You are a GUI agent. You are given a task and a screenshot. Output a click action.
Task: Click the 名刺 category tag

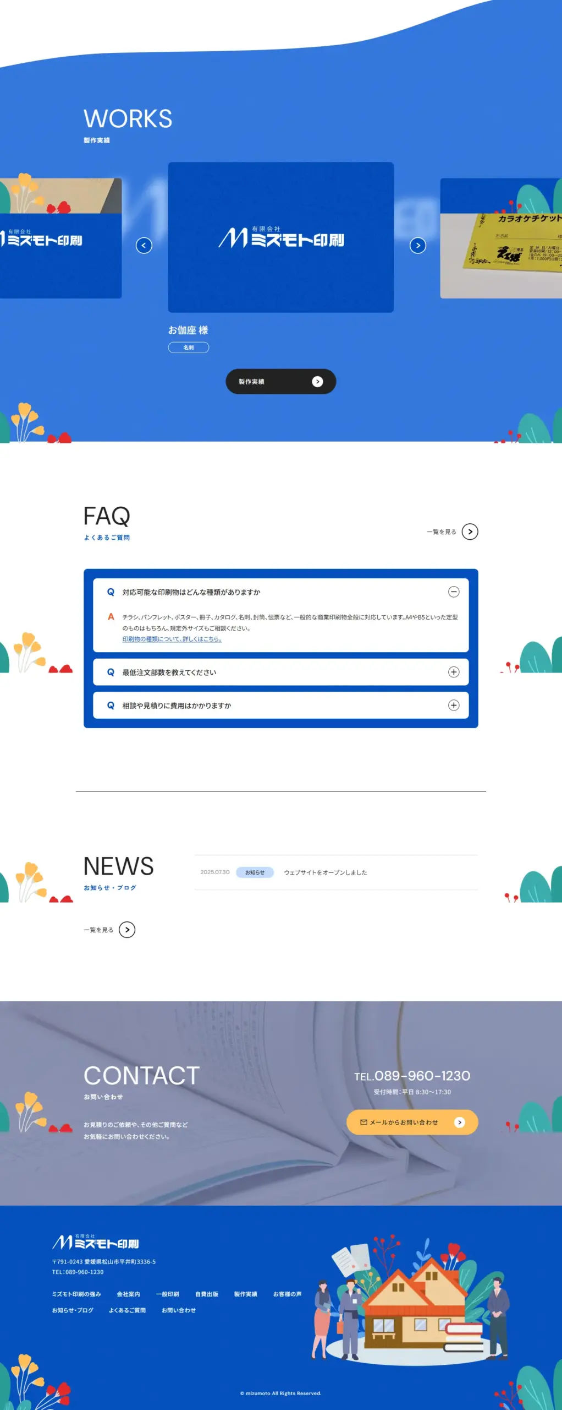188,348
